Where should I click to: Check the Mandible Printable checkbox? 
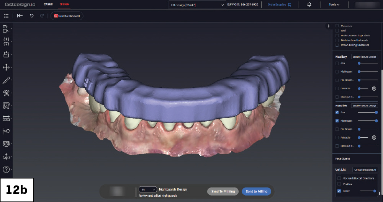pyautogui.click(x=337, y=138)
